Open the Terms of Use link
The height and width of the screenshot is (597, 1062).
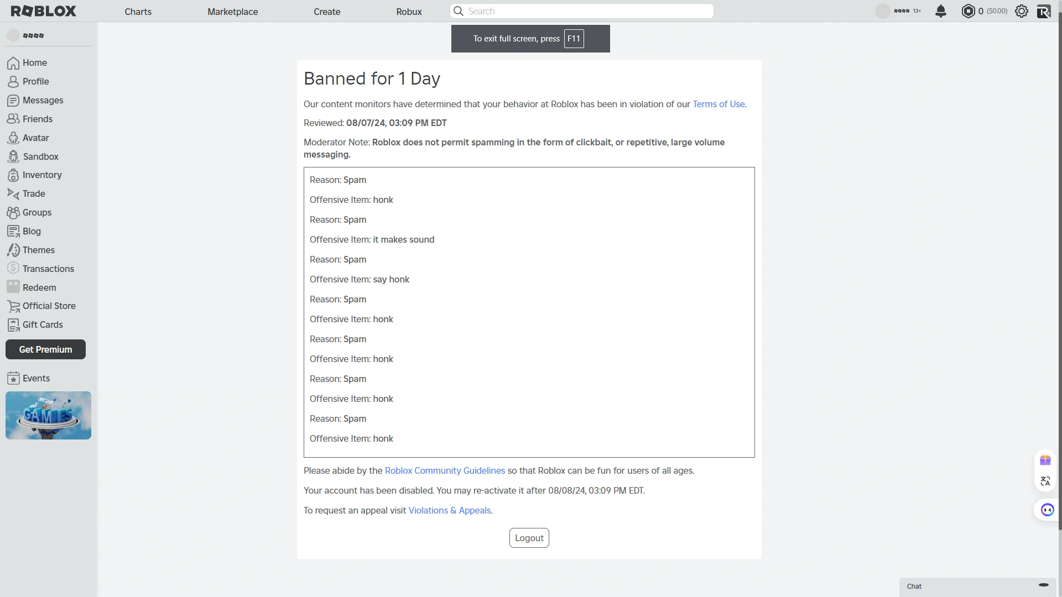[718, 104]
